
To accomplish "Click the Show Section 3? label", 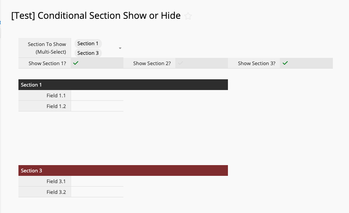I will pyautogui.click(x=257, y=63).
